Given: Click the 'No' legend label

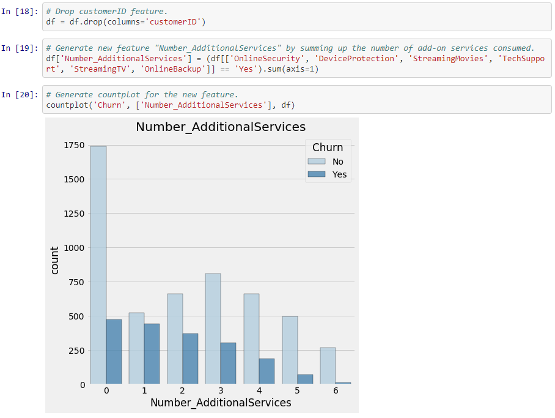Looking at the screenshot, I should [338, 162].
